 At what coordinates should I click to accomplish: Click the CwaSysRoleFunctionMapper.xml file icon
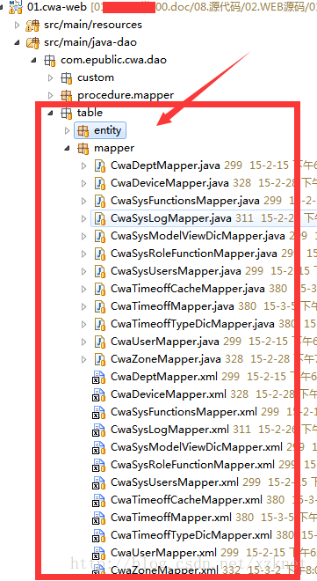pos(98,466)
